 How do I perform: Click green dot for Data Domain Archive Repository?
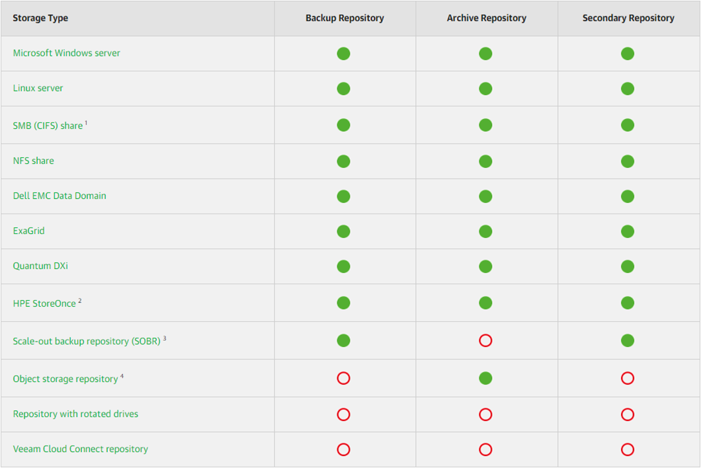click(485, 196)
